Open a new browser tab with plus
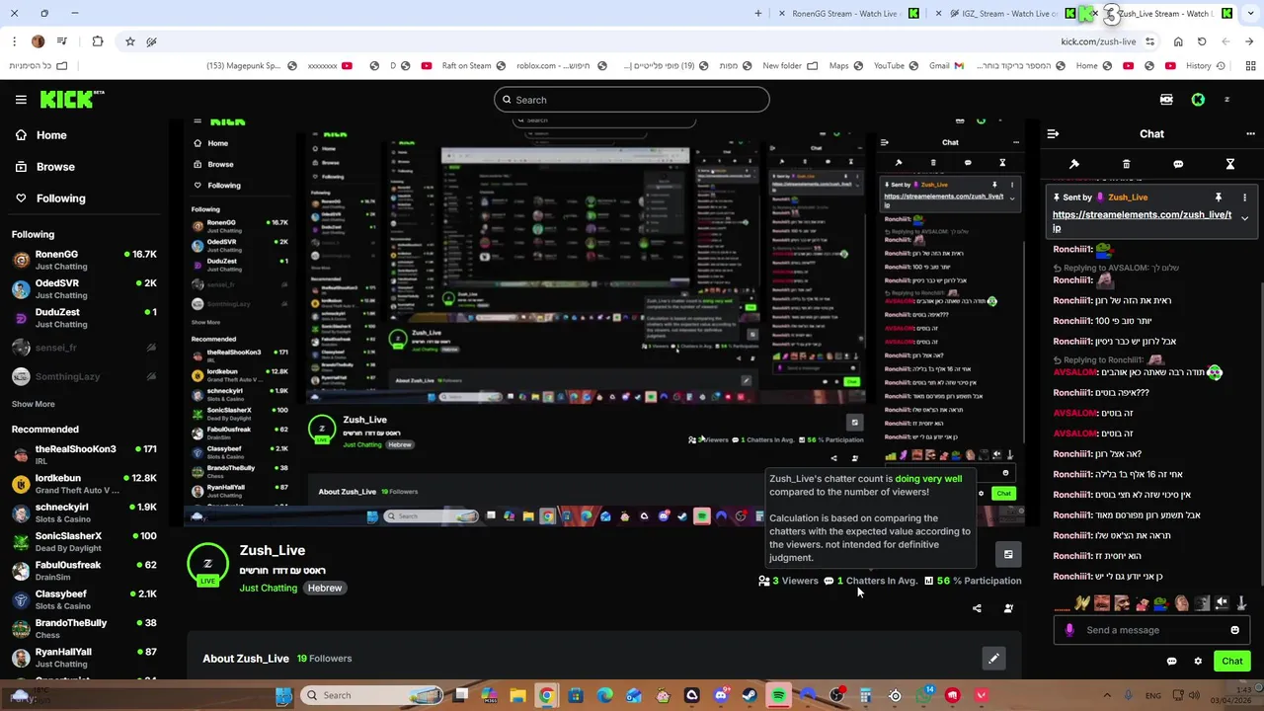The image size is (1264, 711). click(x=758, y=14)
